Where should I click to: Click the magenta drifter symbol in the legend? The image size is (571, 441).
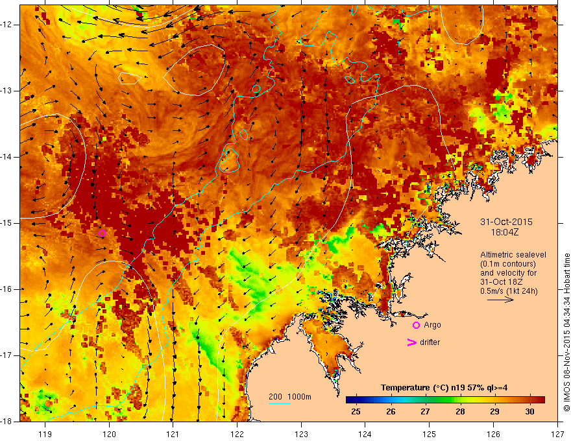point(411,342)
